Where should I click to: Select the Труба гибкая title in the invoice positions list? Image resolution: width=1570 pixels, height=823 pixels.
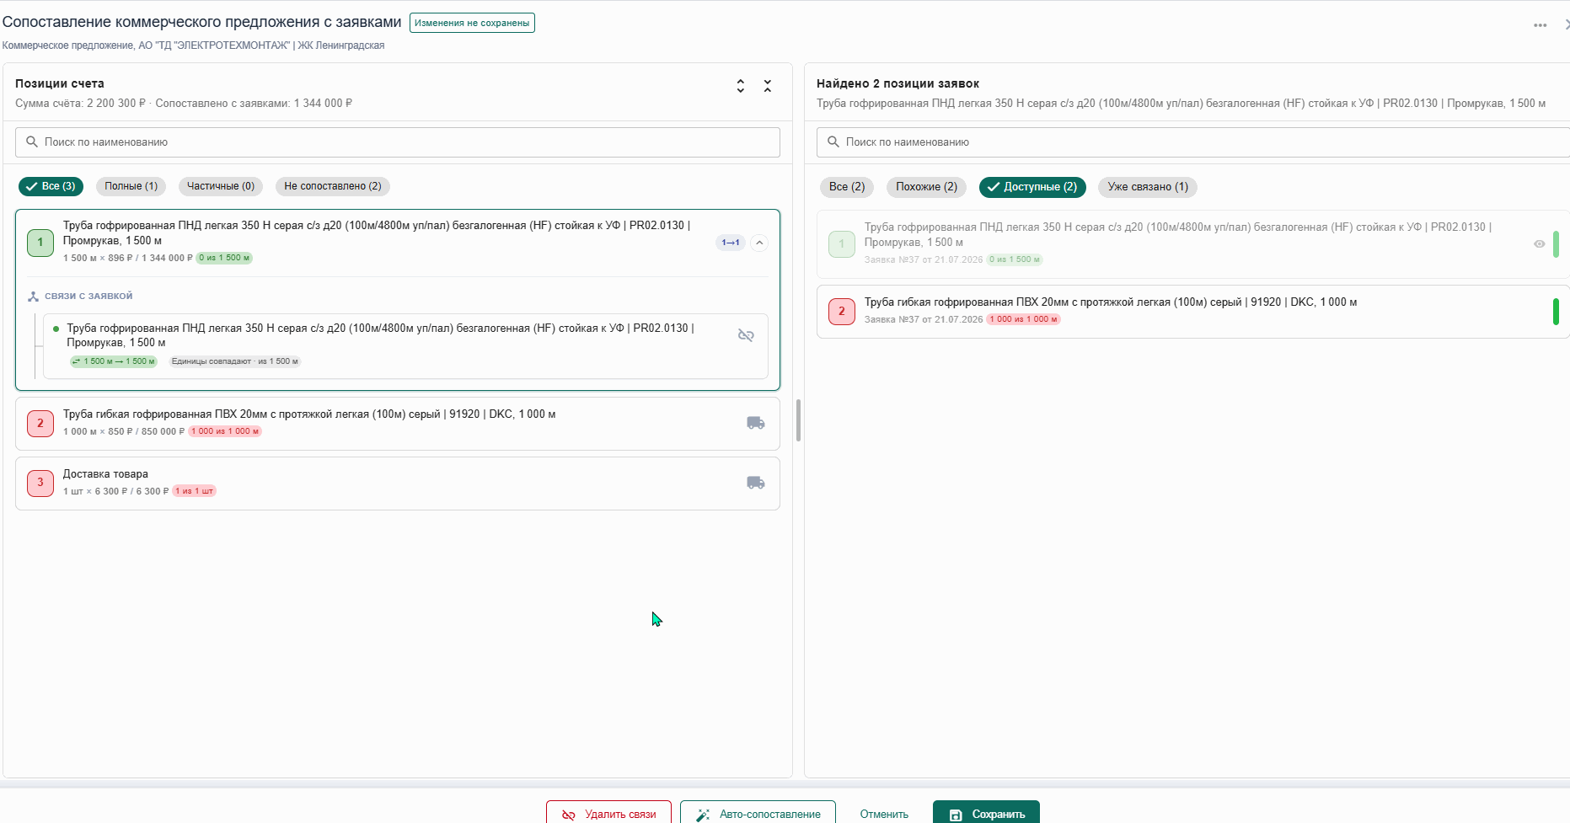(x=309, y=414)
